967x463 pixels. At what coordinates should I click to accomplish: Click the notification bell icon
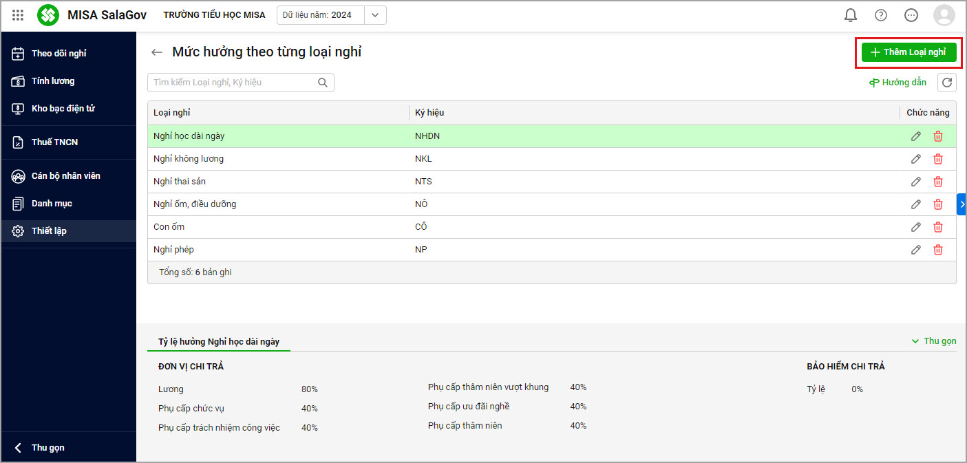851,15
